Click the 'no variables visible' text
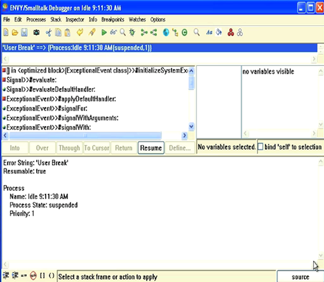The height and width of the screenshot is (282, 324). (x=268, y=71)
